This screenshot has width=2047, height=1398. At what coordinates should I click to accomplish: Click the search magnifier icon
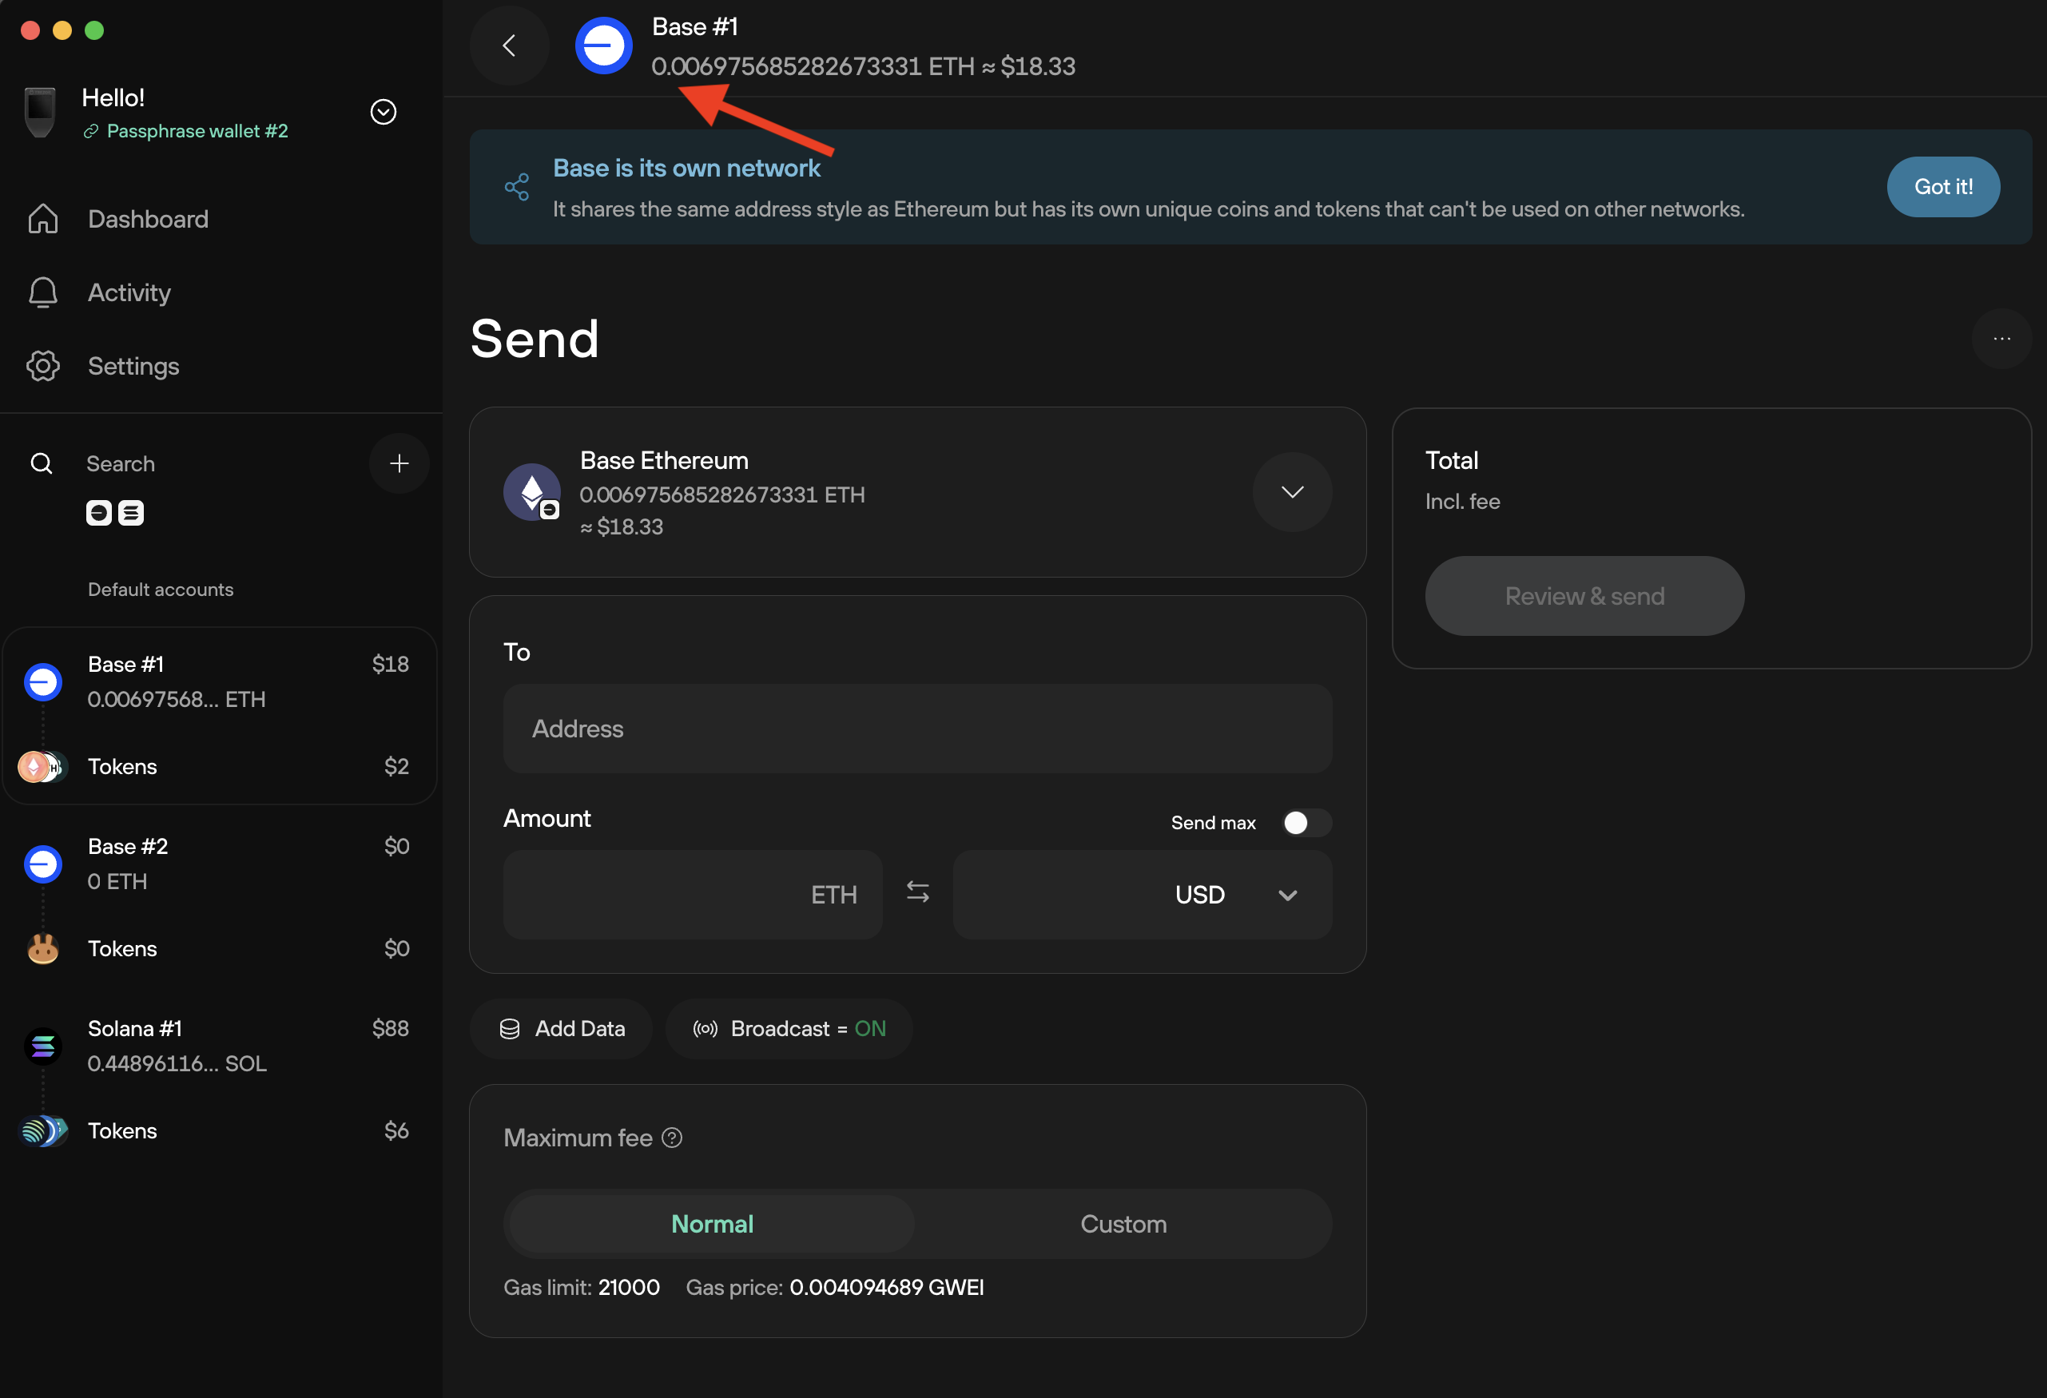point(42,463)
